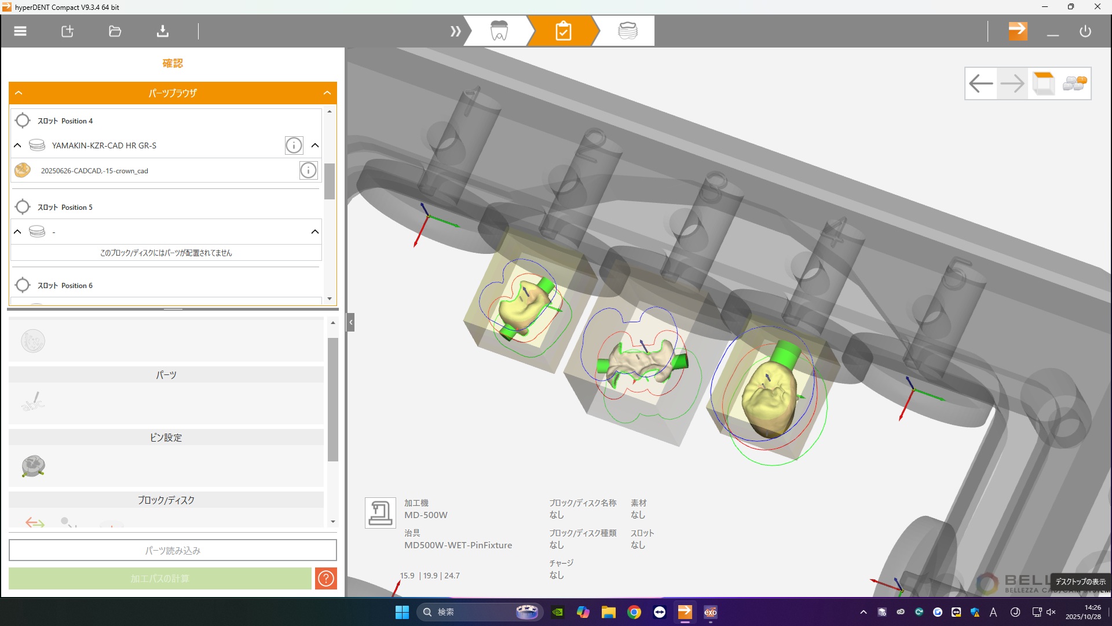Show info for YAMAKIN-KZR-CAD HR GR-S block
This screenshot has height=626, width=1112.
click(x=294, y=145)
